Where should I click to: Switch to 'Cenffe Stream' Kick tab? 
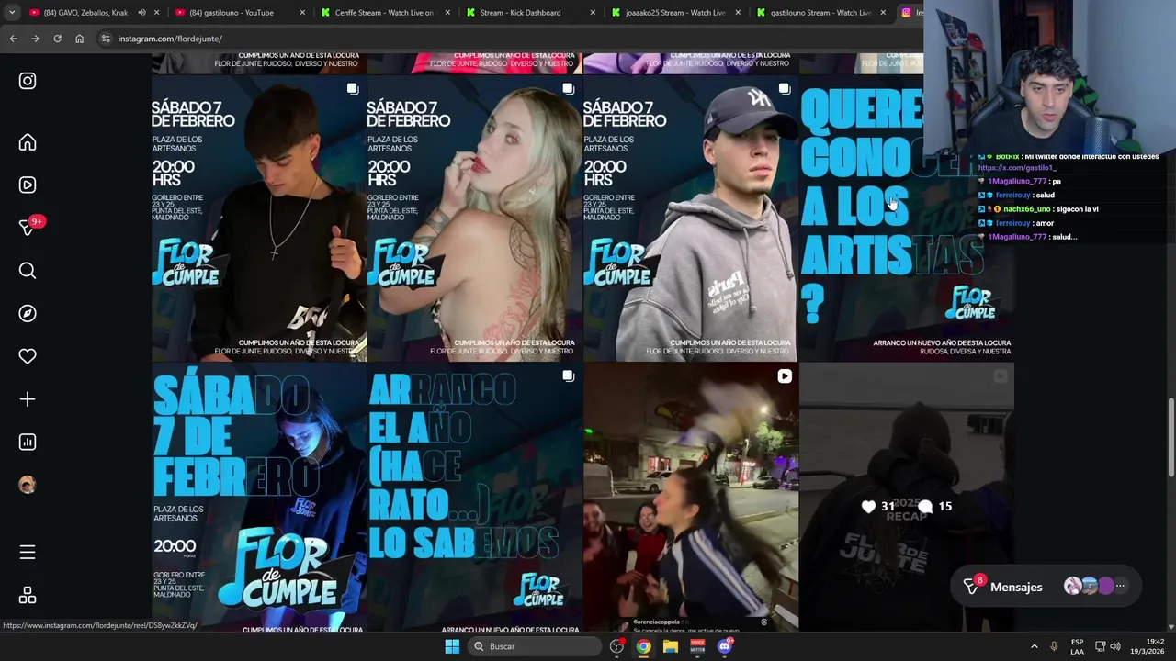(x=384, y=13)
